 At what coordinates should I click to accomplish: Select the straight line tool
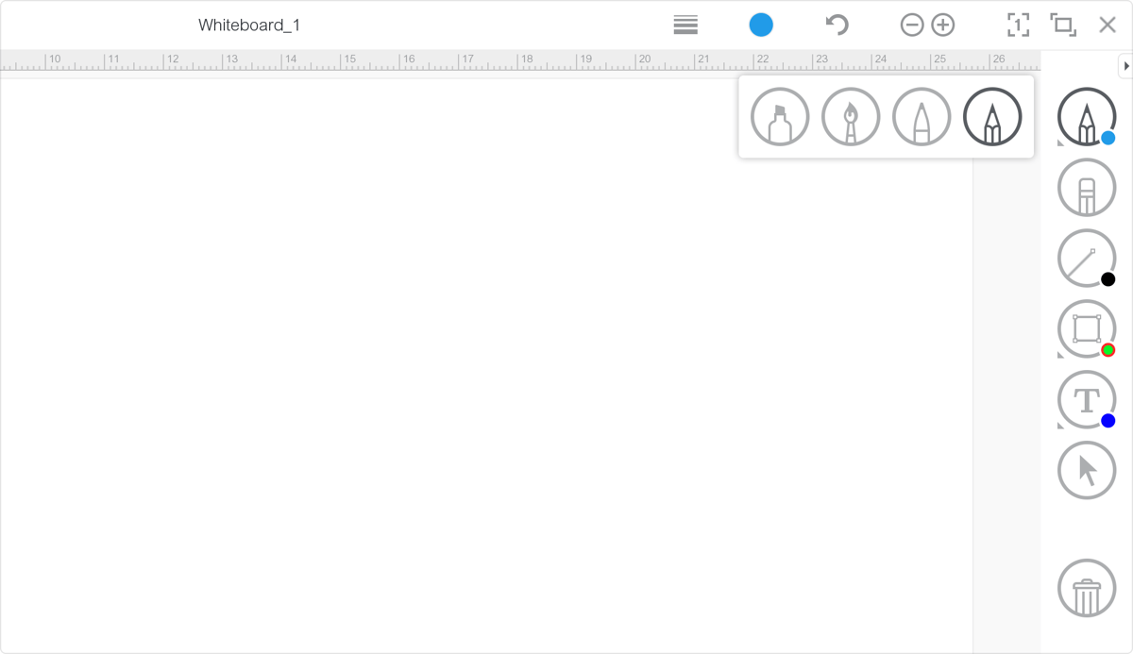[1086, 257]
